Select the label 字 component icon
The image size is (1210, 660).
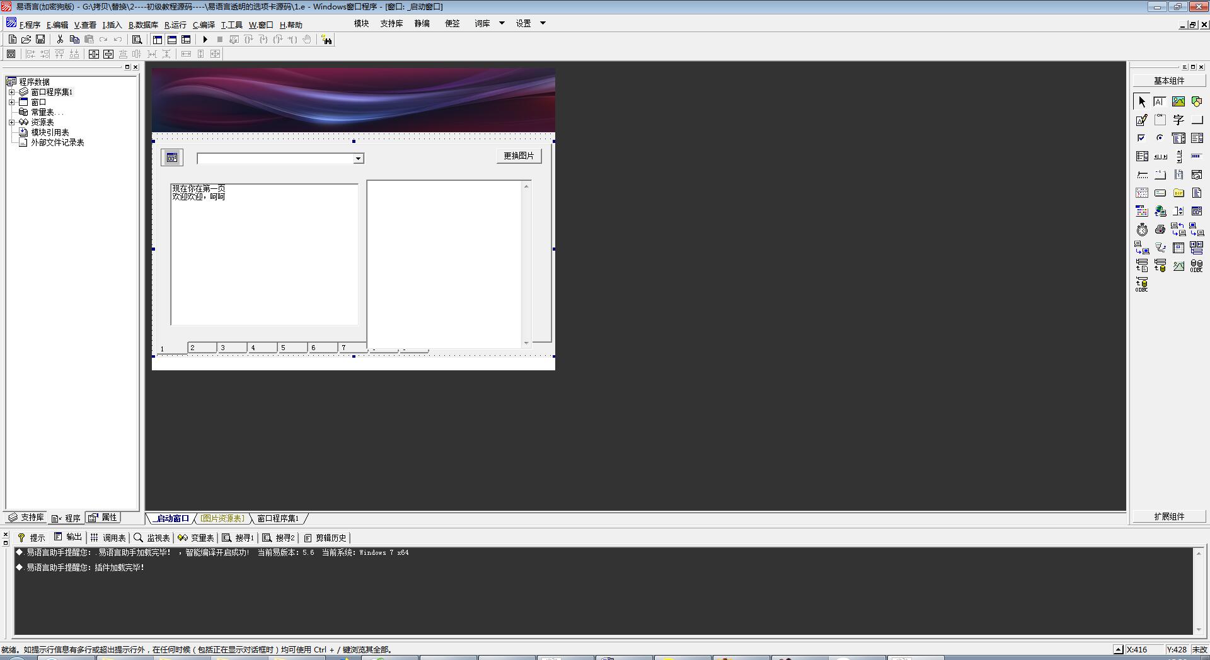pos(1178,120)
